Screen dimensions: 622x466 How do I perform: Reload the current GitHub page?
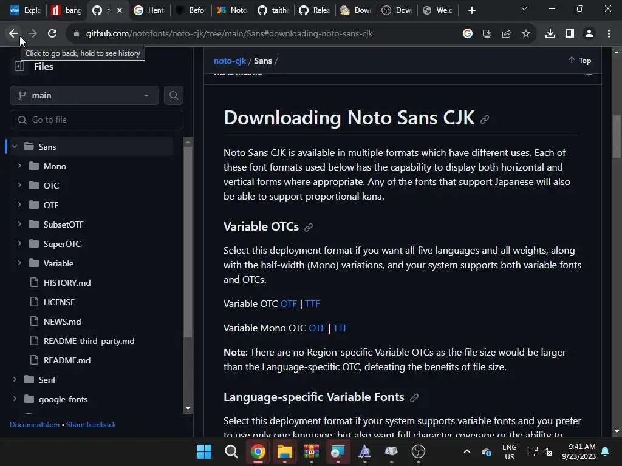tap(52, 34)
